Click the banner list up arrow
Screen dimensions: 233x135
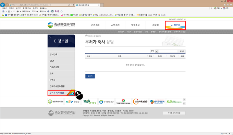coord(184,100)
